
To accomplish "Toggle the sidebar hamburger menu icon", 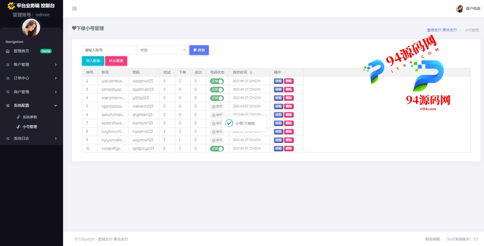I will point(75,9).
